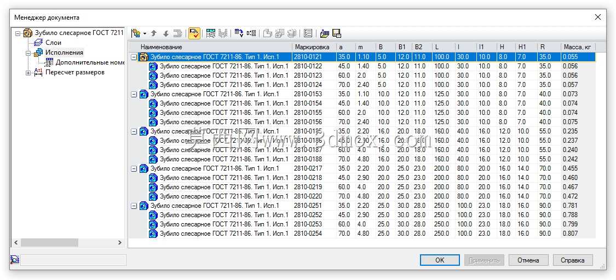The height and width of the screenshot is (280, 616).
Task: Click the D± grid toolbar icon
Action: pyautogui.click(x=251, y=34)
